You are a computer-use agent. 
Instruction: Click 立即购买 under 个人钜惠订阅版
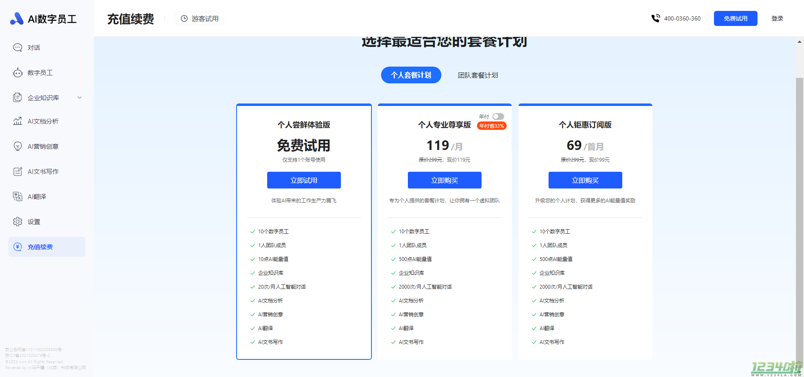[585, 180]
